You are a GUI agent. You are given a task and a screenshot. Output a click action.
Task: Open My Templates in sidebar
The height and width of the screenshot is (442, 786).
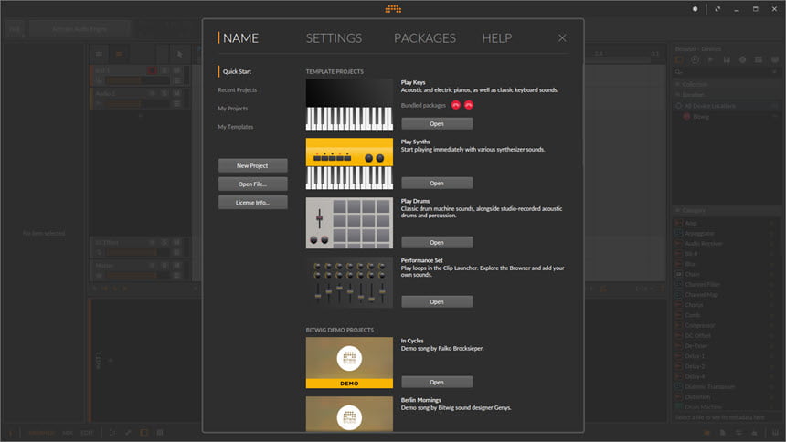click(235, 127)
